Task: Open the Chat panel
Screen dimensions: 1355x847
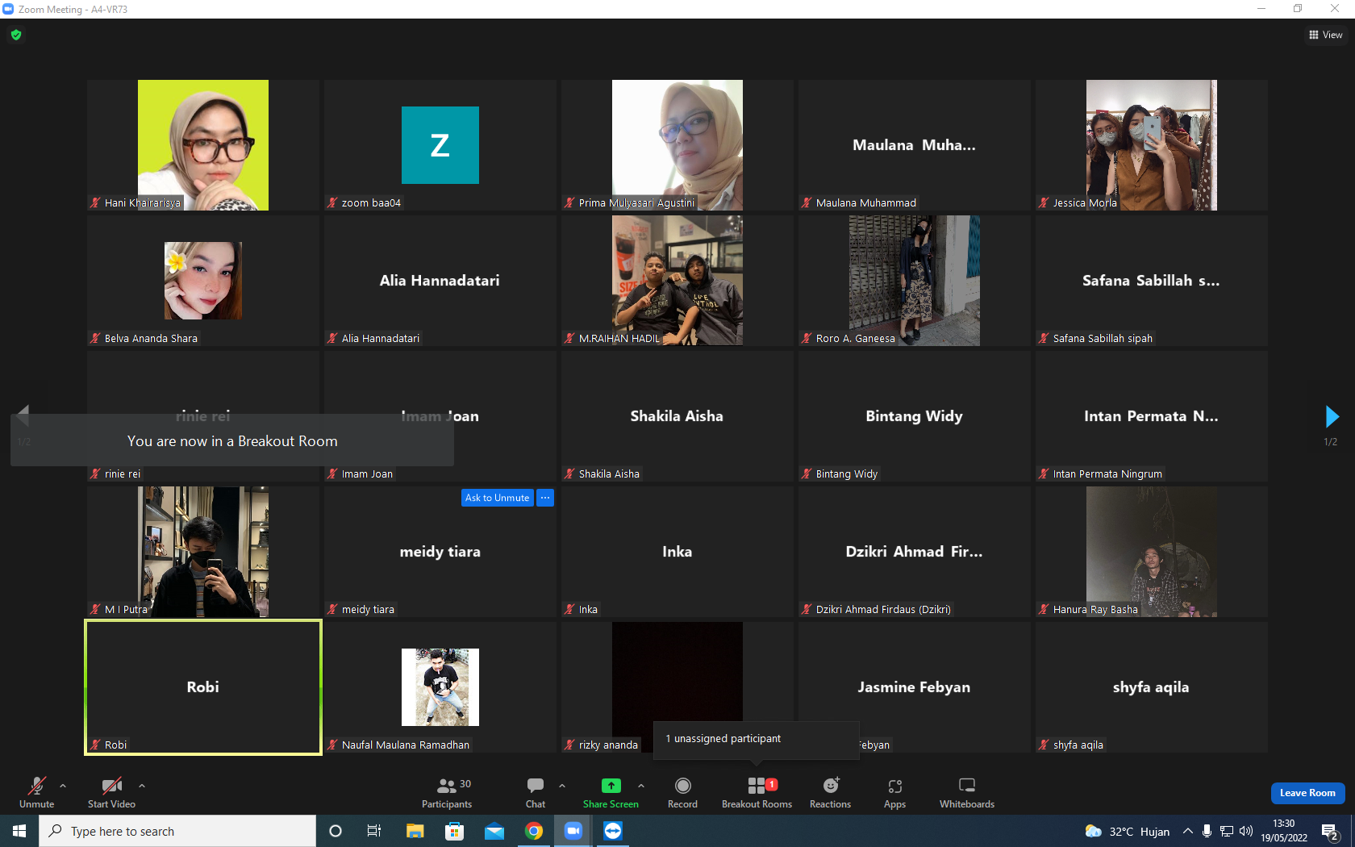Action: click(536, 793)
